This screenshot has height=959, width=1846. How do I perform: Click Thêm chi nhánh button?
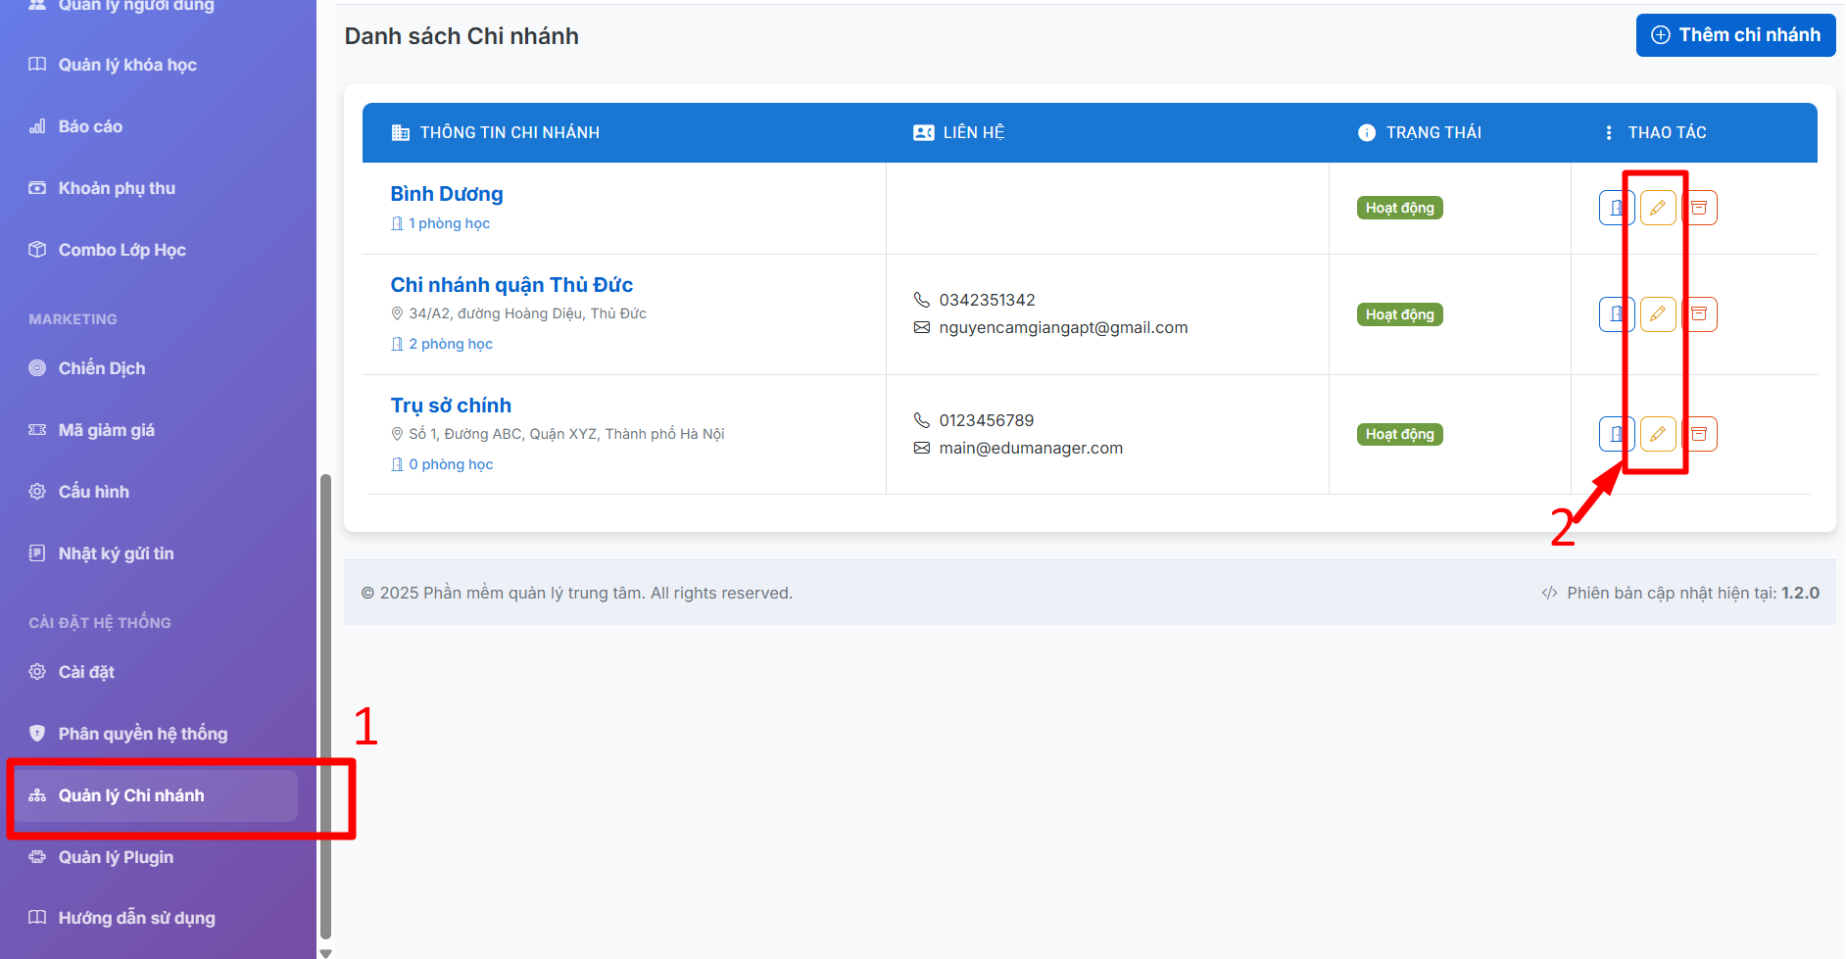[x=1735, y=35]
